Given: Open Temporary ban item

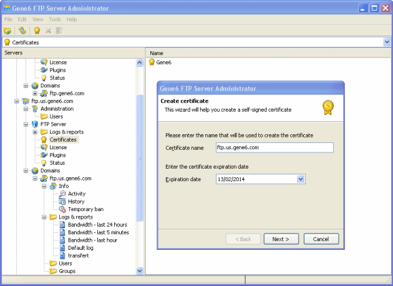Looking at the screenshot, I should point(85,209).
